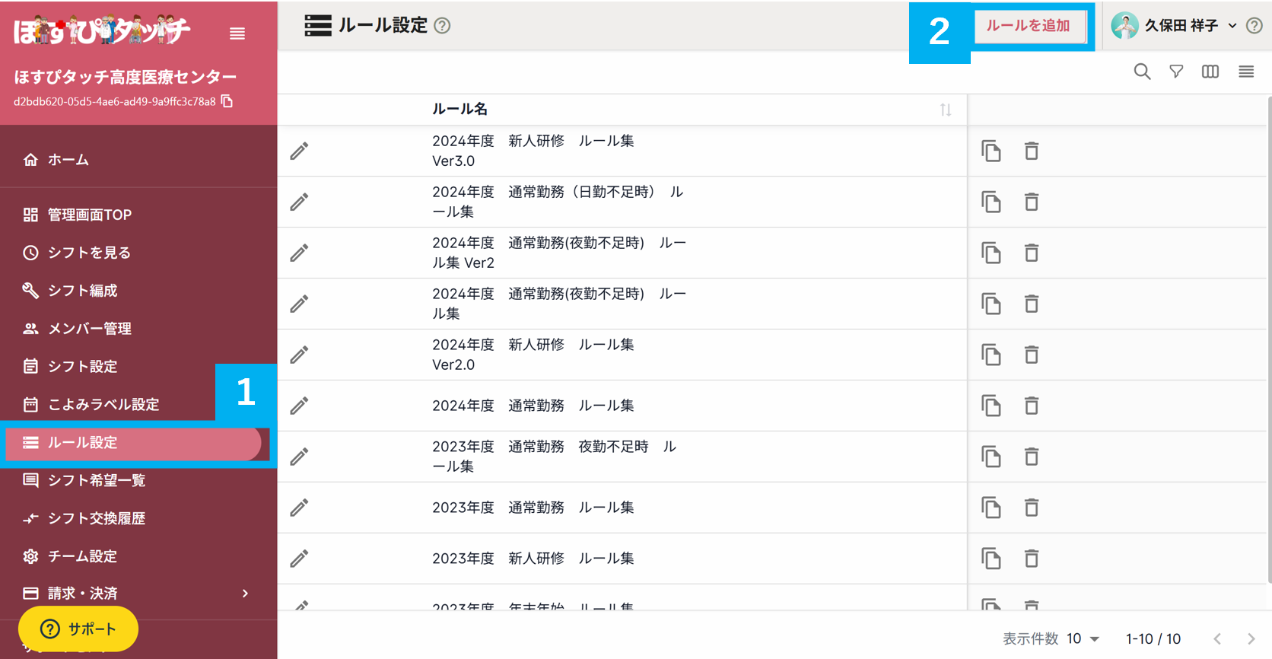This screenshot has width=1272, height=659.
Task: Delete the 2023年度 通常勤務 ルール集 rule
Action: pos(1031,508)
